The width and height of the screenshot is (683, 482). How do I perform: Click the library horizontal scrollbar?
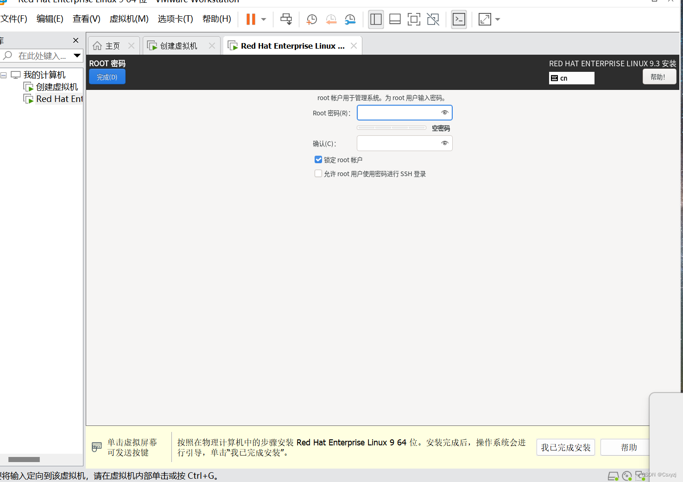[24, 460]
